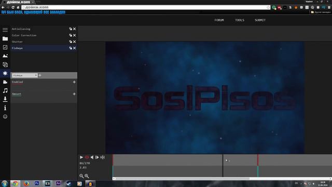Viewport: 332px width, 187px height.
Task: Open the checkbox settings panel icon
Action: [5, 47]
